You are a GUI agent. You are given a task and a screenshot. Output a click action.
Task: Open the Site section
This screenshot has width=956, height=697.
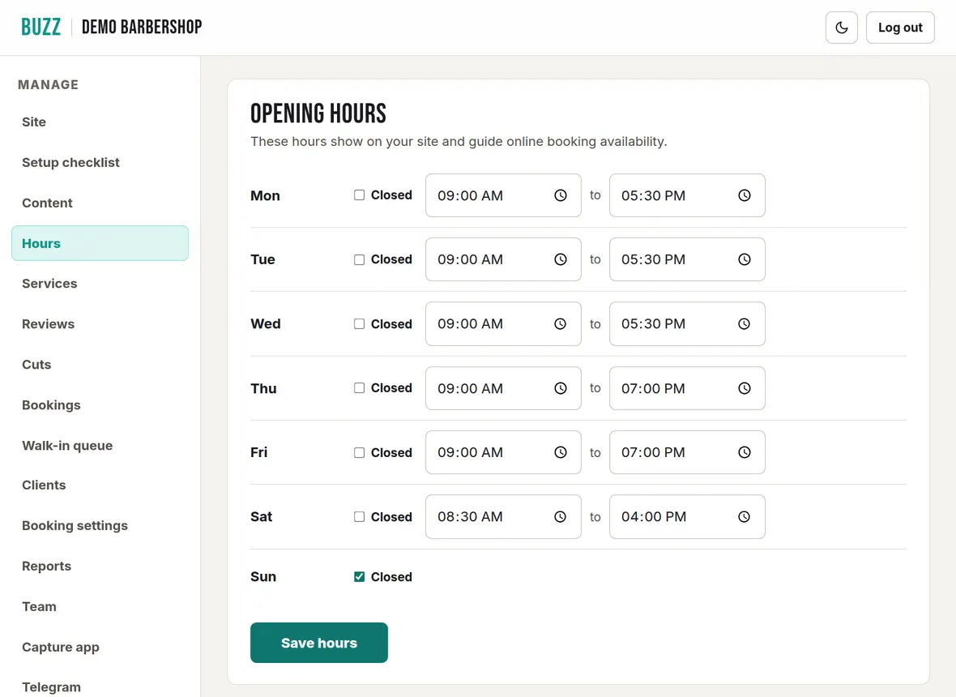click(100, 122)
